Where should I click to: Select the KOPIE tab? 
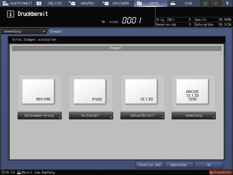(x=150, y=3)
